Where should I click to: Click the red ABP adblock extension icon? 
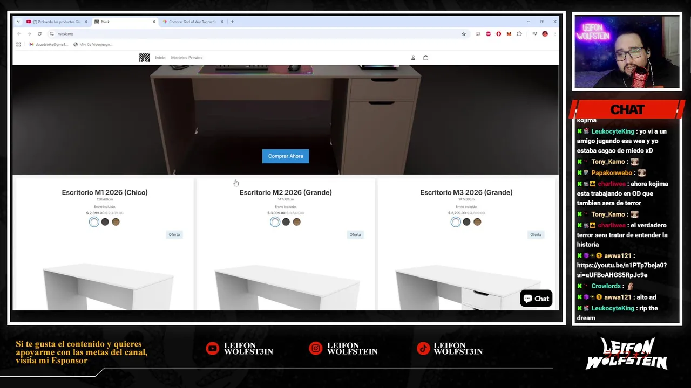[x=488, y=34]
